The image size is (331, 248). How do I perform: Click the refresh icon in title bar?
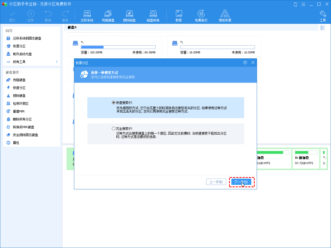point(295,4)
